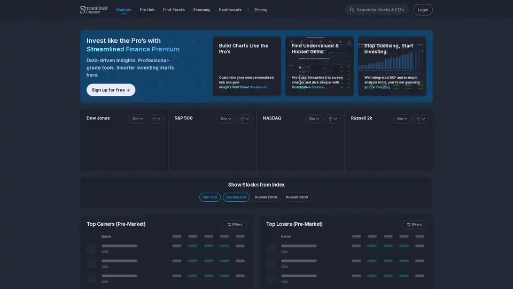This screenshot has width=513, height=289.
Task: Toggle the Nasdaq 100 index filter
Action: 236,197
